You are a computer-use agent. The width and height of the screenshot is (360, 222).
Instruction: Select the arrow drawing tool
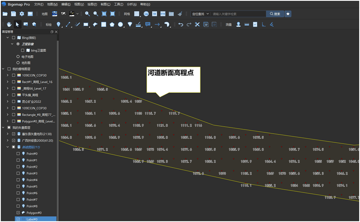tap(157, 24)
